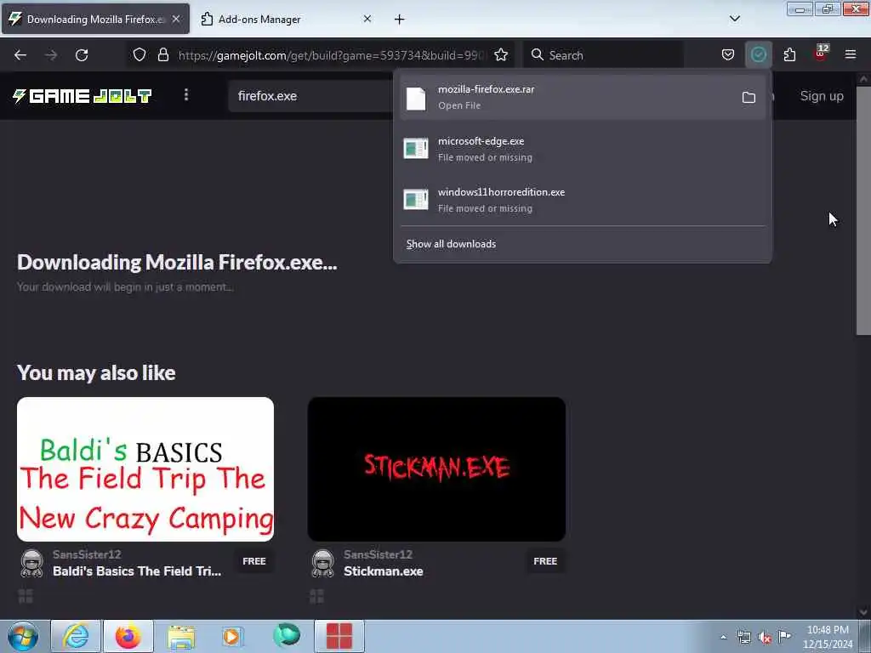
Task: Switch to the Add-ons Manager tab
Action: [x=286, y=20]
